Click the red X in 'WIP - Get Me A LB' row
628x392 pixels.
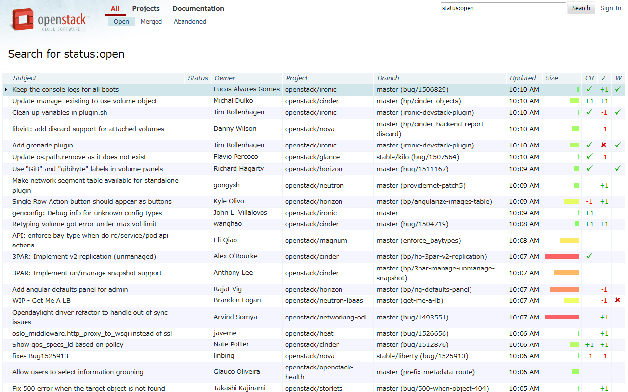point(618,300)
